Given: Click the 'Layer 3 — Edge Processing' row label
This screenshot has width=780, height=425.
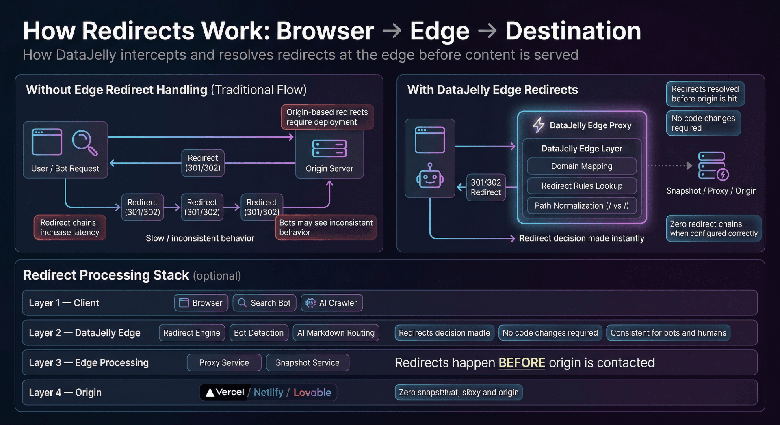Looking at the screenshot, I should coord(89,362).
